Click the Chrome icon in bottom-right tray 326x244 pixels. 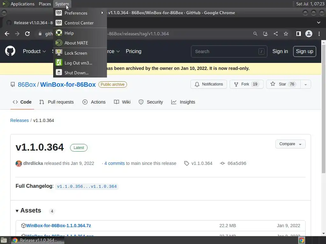coord(301,240)
